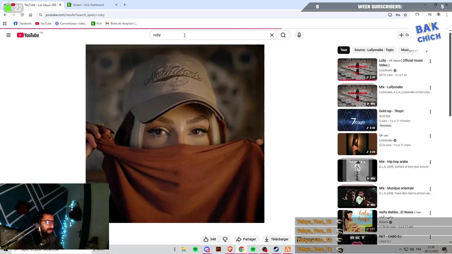Dislike the video with thumbs-down
Viewport: 452px width, 254px height.
click(x=225, y=239)
